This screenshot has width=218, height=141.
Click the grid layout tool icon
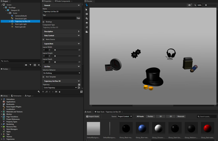[x=87, y=14]
